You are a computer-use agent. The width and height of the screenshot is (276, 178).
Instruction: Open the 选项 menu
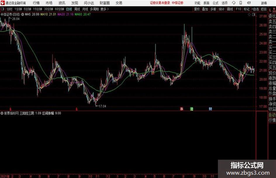(224, 3)
